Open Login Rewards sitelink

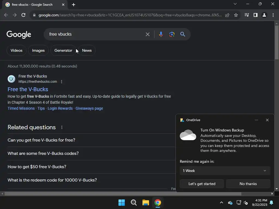point(60,108)
